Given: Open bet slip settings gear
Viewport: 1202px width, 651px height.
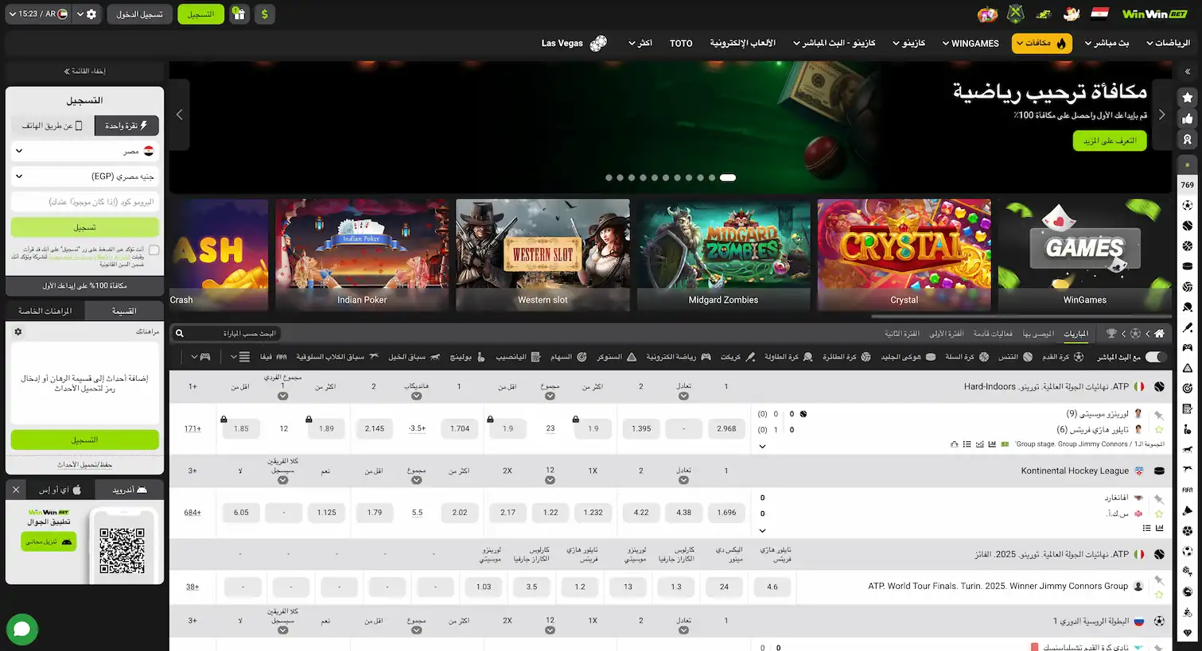Looking at the screenshot, I should pyautogui.click(x=18, y=331).
